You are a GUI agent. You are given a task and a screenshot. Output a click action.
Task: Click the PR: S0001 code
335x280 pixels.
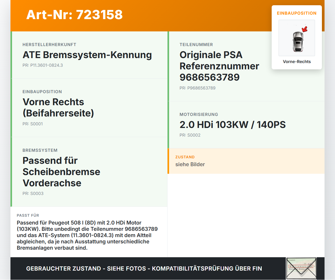click(x=32, y=124)
